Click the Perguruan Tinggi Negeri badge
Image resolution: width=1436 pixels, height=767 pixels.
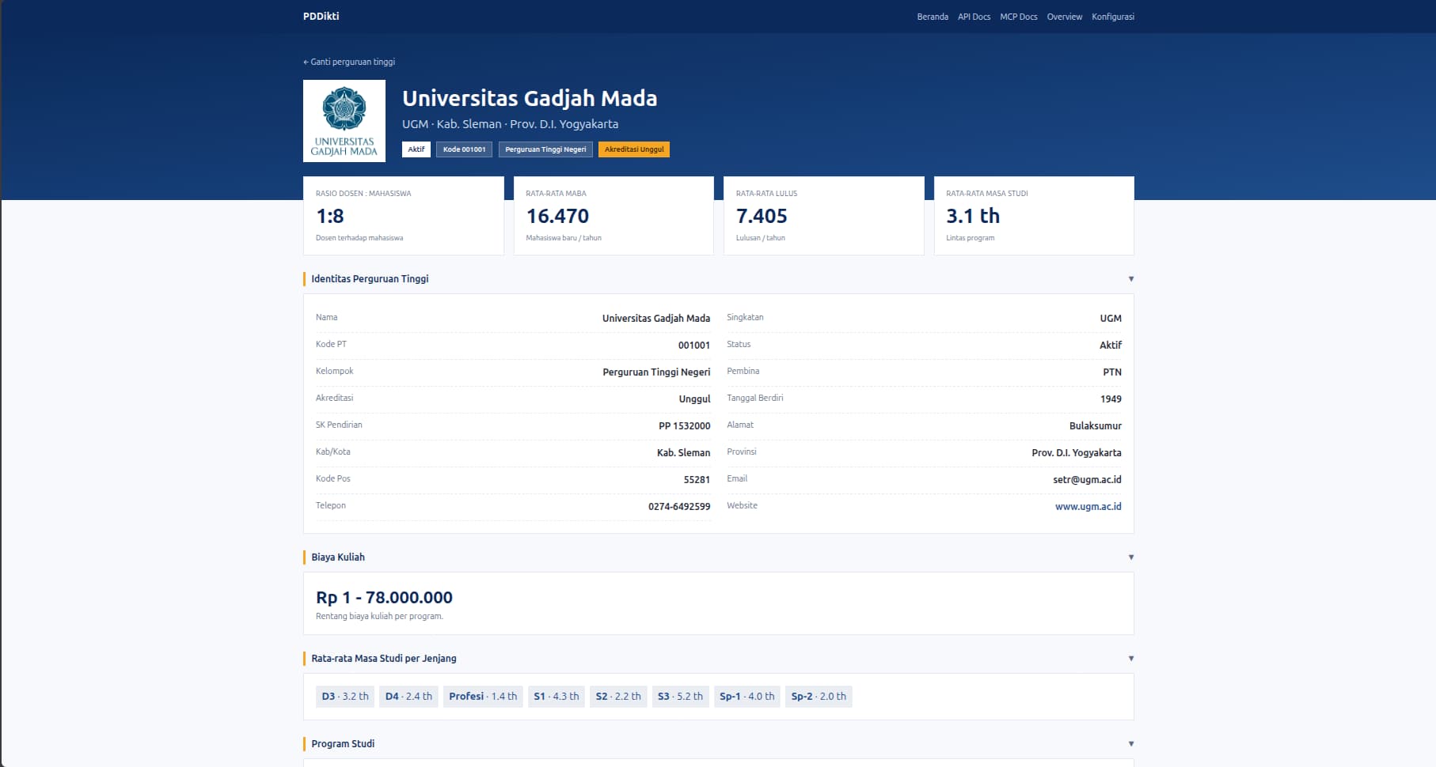tap(545, 149)
